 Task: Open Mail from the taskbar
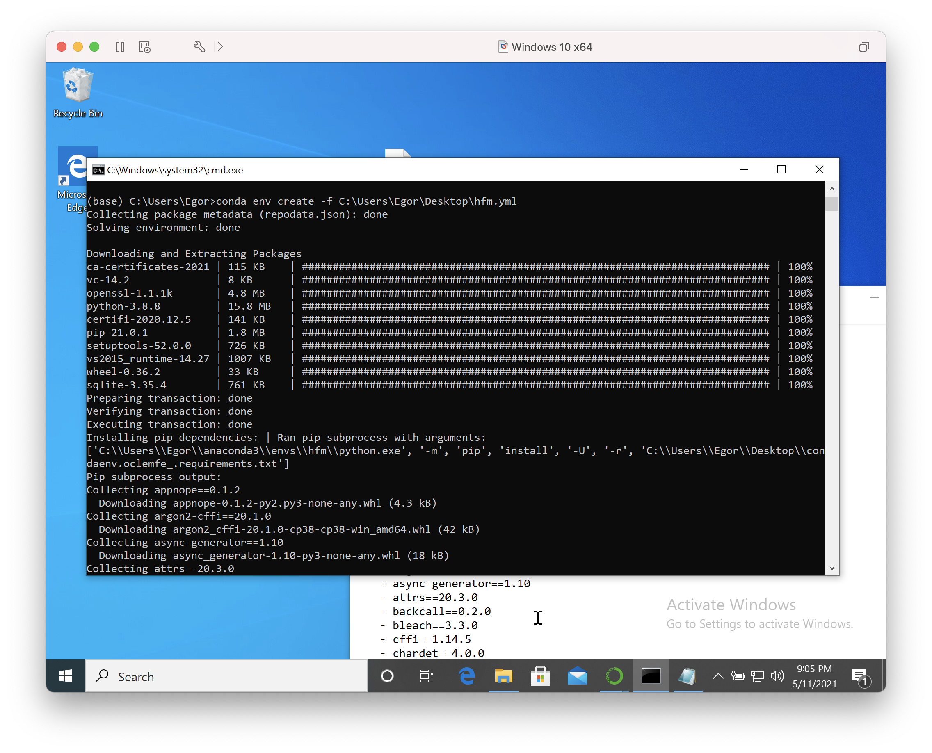pos(577,676)
